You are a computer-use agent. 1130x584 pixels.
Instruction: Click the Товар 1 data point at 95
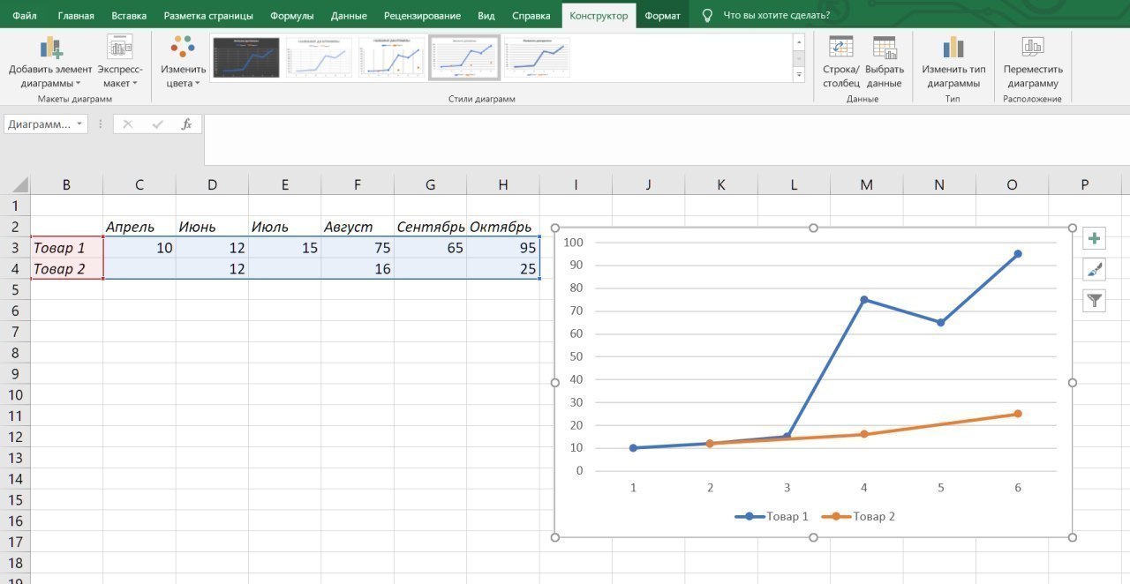[x=1018, y=254]
